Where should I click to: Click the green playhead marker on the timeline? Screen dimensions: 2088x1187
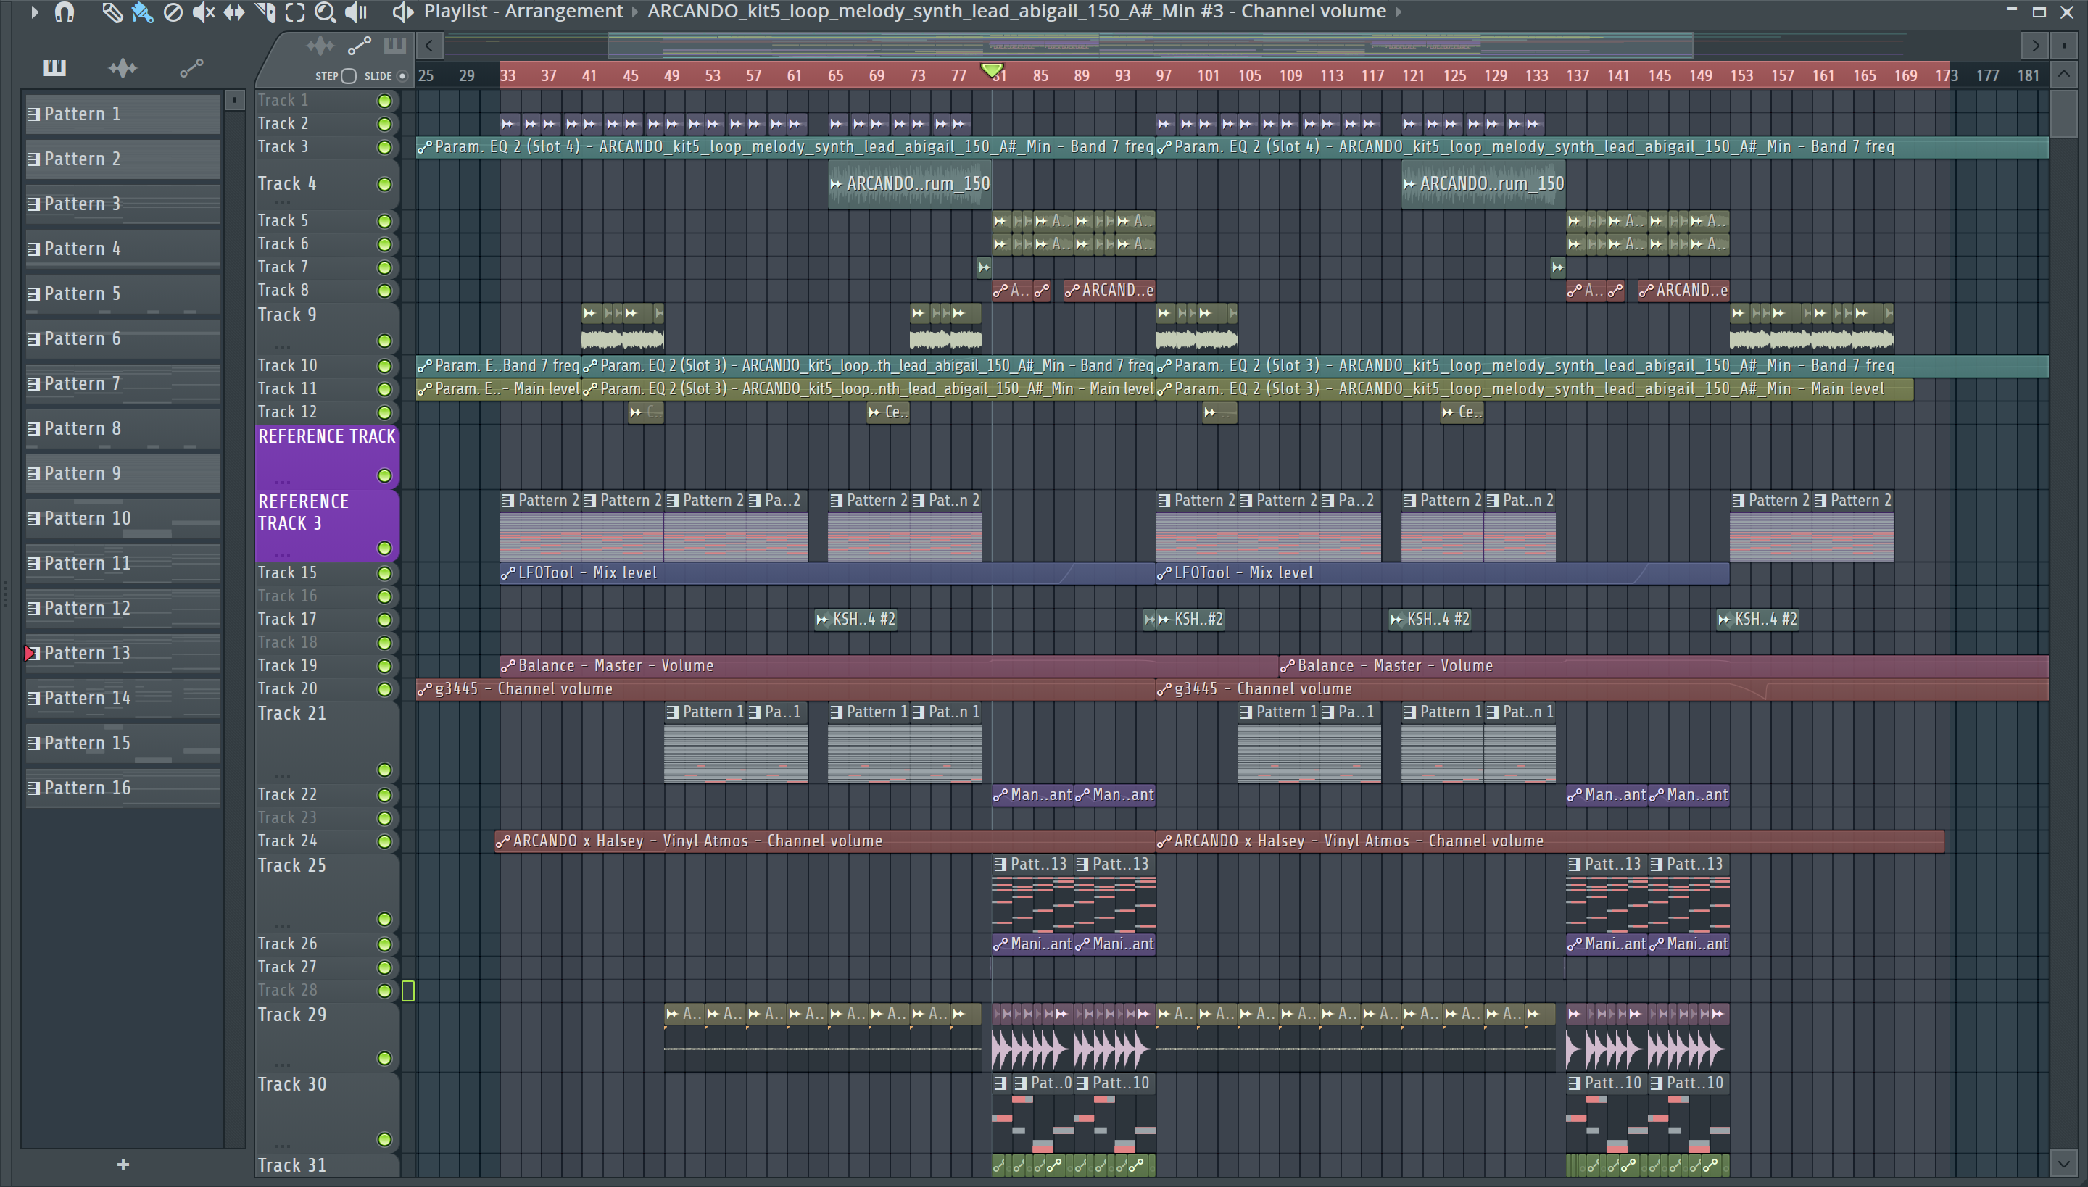coord(992,70)
